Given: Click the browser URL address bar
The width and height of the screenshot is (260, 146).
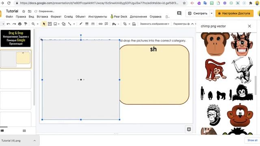Looking at the screenshot, I should pyautogui.click(x=99, y=3).
